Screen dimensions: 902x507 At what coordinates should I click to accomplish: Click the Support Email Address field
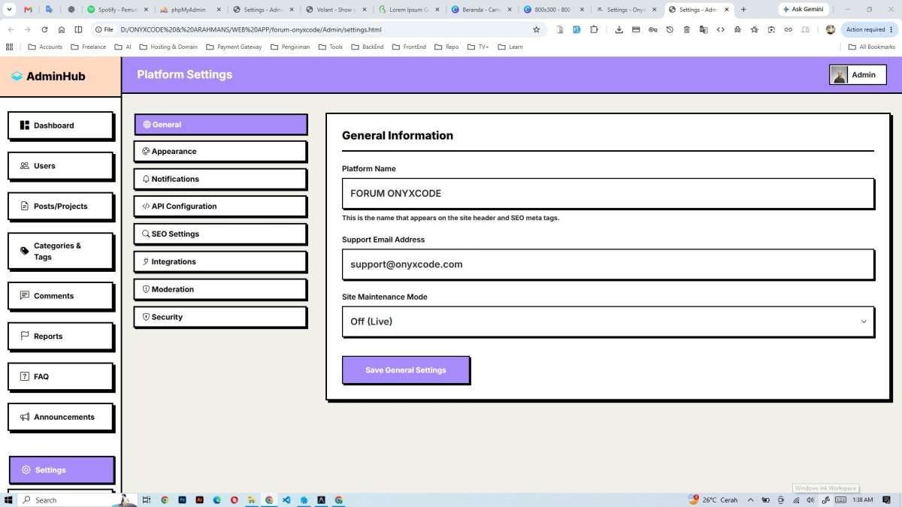[x=608, y=264]
